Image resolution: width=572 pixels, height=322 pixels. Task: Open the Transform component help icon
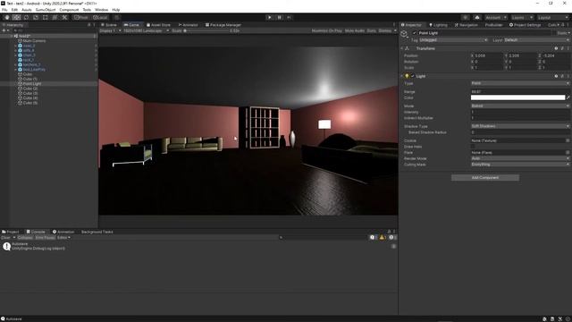pyautogui.click(x=556, y=48)
